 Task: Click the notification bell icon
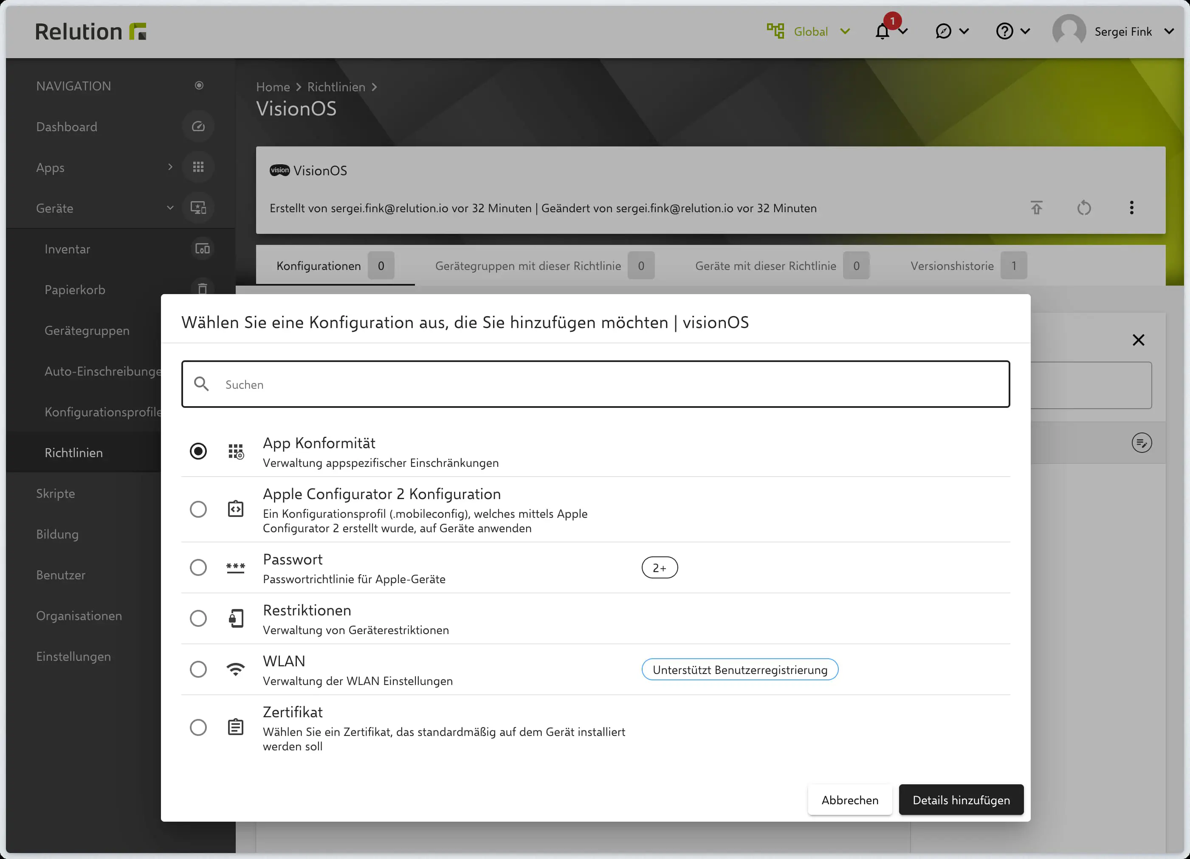[883, 32]
